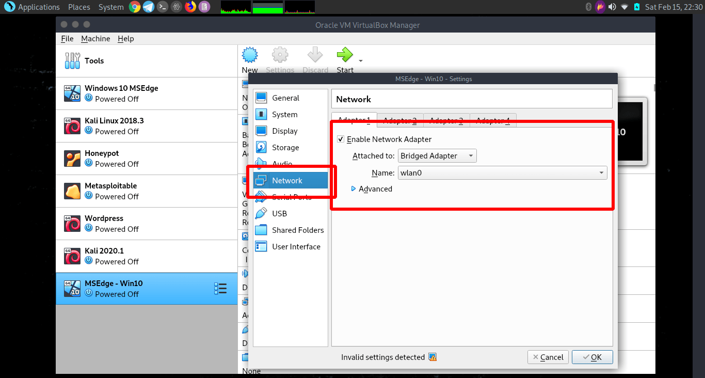Select the Metasploitable virtual machine
Viewport: 705px width, 378px height.
(x=147, y=191)
